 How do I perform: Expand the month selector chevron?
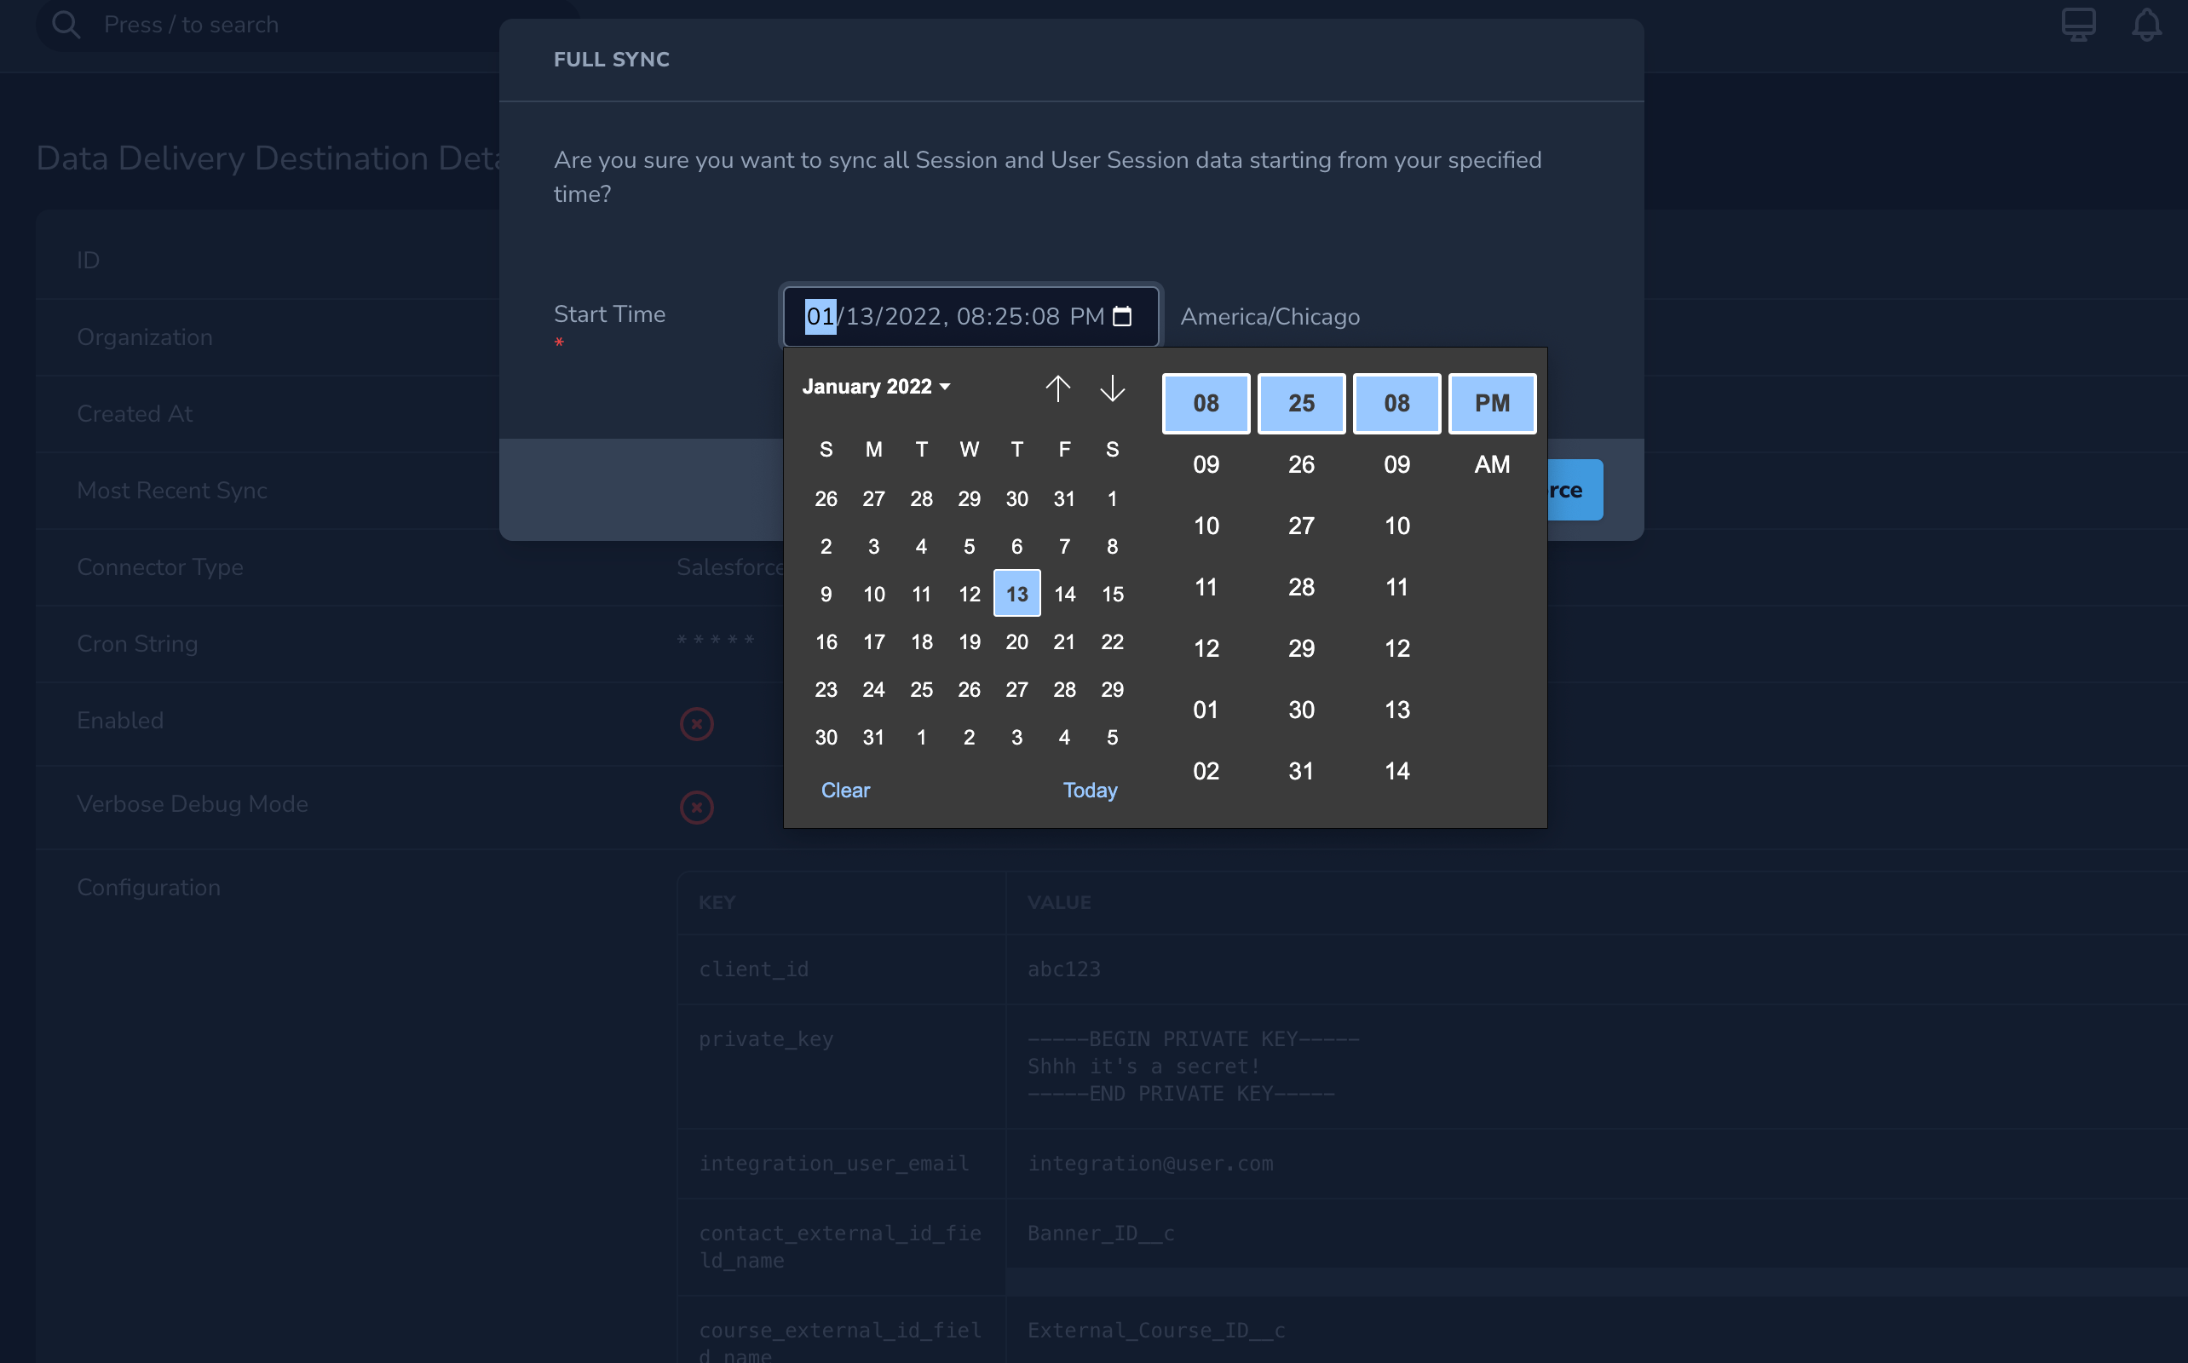click(x=945, y=386)
